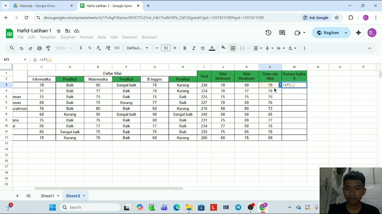382x214 pixels.
Task: Pick a text color
Action: point(212,48)
